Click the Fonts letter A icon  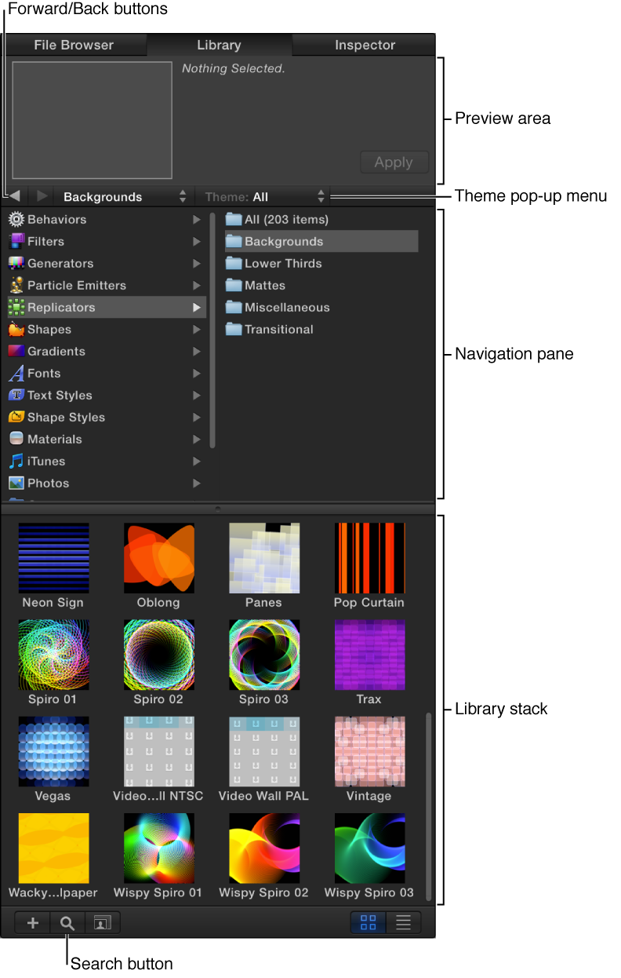(16, 374)
